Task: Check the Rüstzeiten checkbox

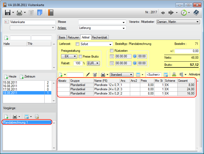Action: tap(112, 50)
